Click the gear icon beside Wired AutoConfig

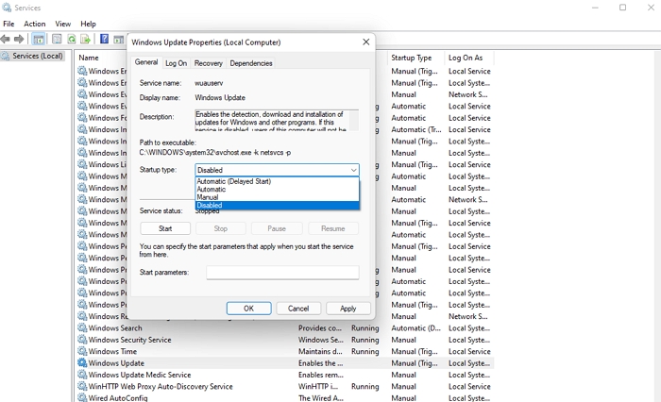coord(82,397)
